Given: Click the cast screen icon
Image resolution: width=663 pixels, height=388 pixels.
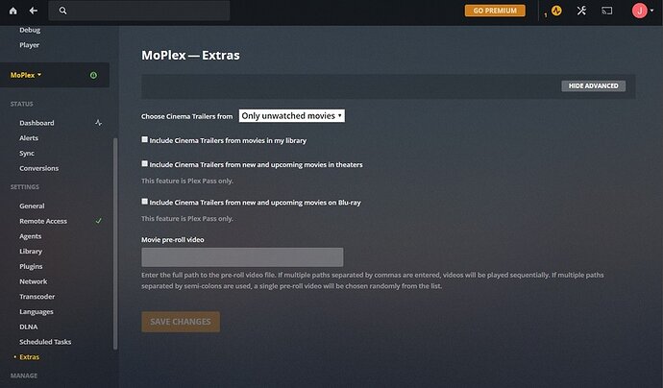Looking at the screenshot, I should [x=606, y=11].
